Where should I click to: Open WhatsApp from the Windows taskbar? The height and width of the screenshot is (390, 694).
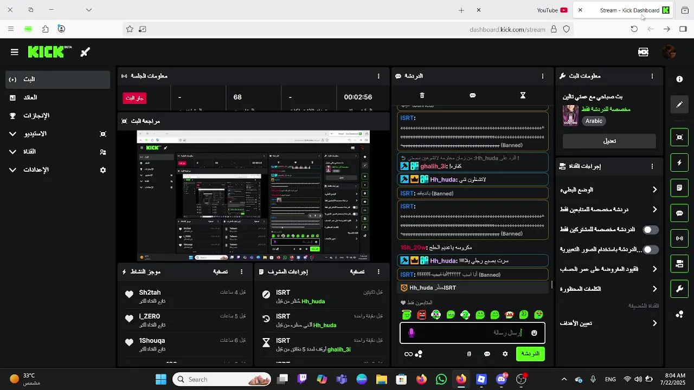tap(441, 379)
